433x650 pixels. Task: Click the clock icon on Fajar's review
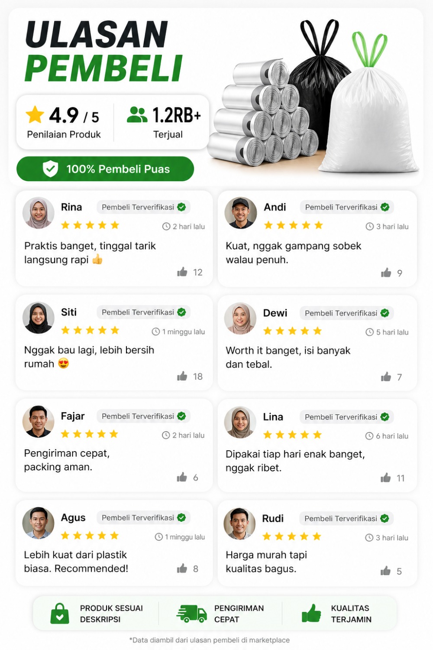(166, 435)
